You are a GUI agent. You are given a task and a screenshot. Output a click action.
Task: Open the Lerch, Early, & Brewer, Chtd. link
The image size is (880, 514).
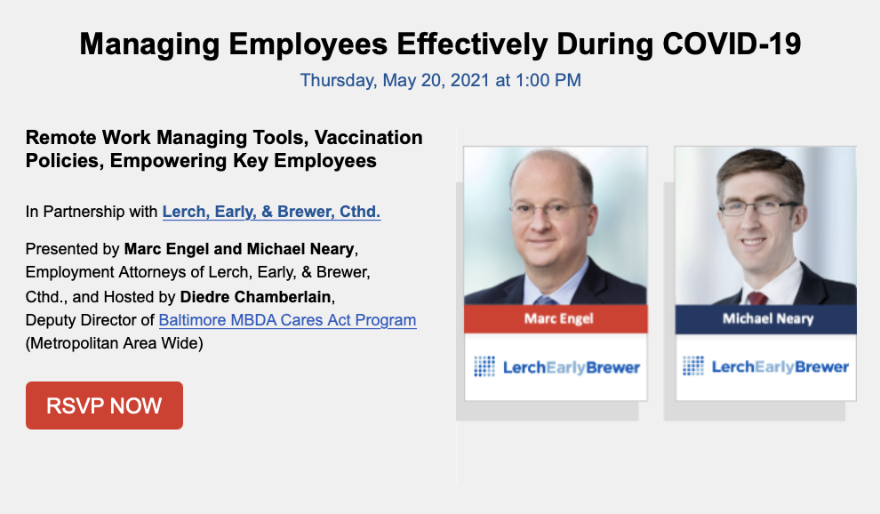point(272,212)
